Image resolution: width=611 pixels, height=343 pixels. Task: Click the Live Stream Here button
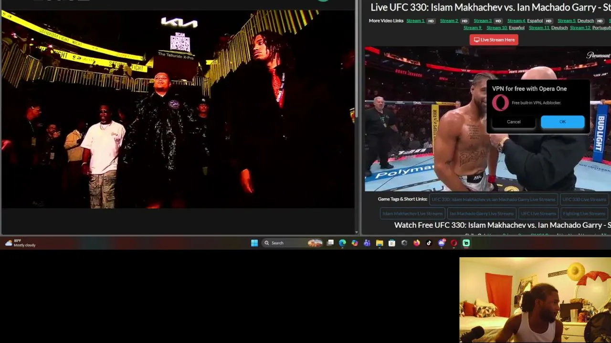(x=494, y=40)
